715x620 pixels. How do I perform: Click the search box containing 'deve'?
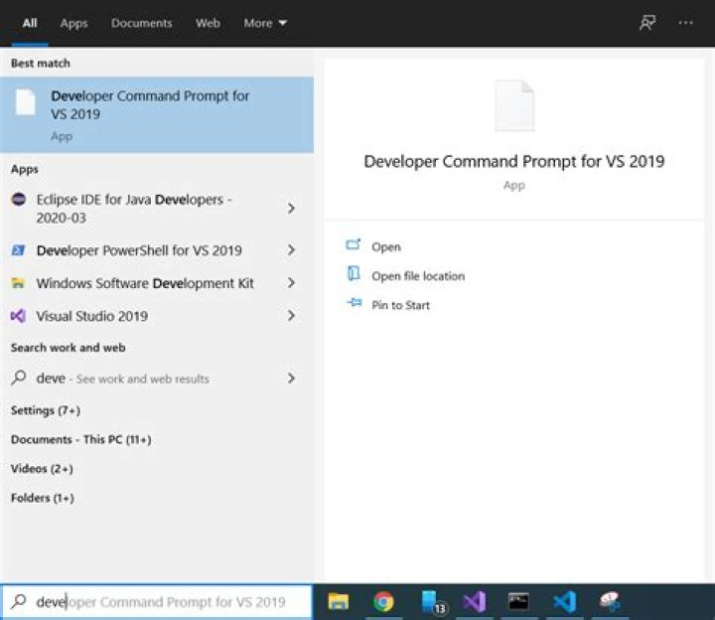[159, 601]
